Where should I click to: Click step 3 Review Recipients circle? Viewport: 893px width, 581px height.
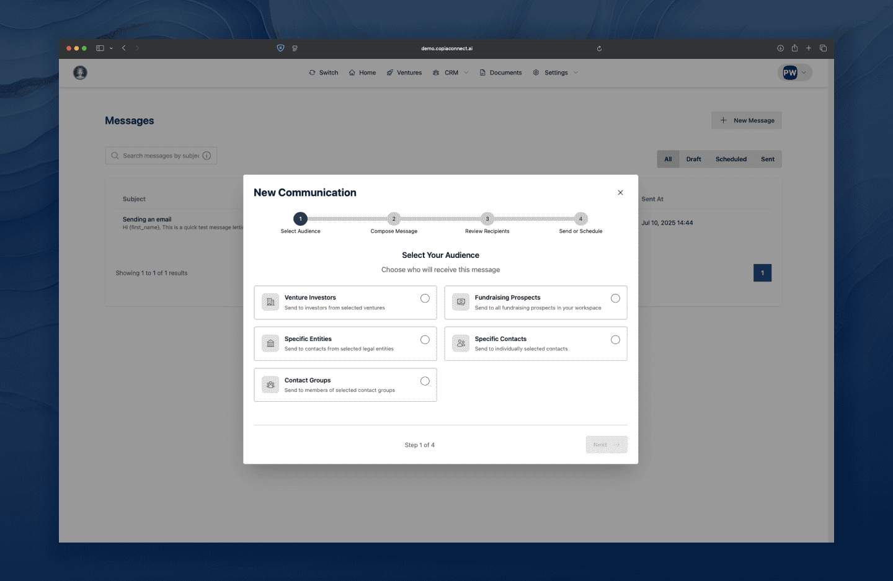(x=487, y=219)
